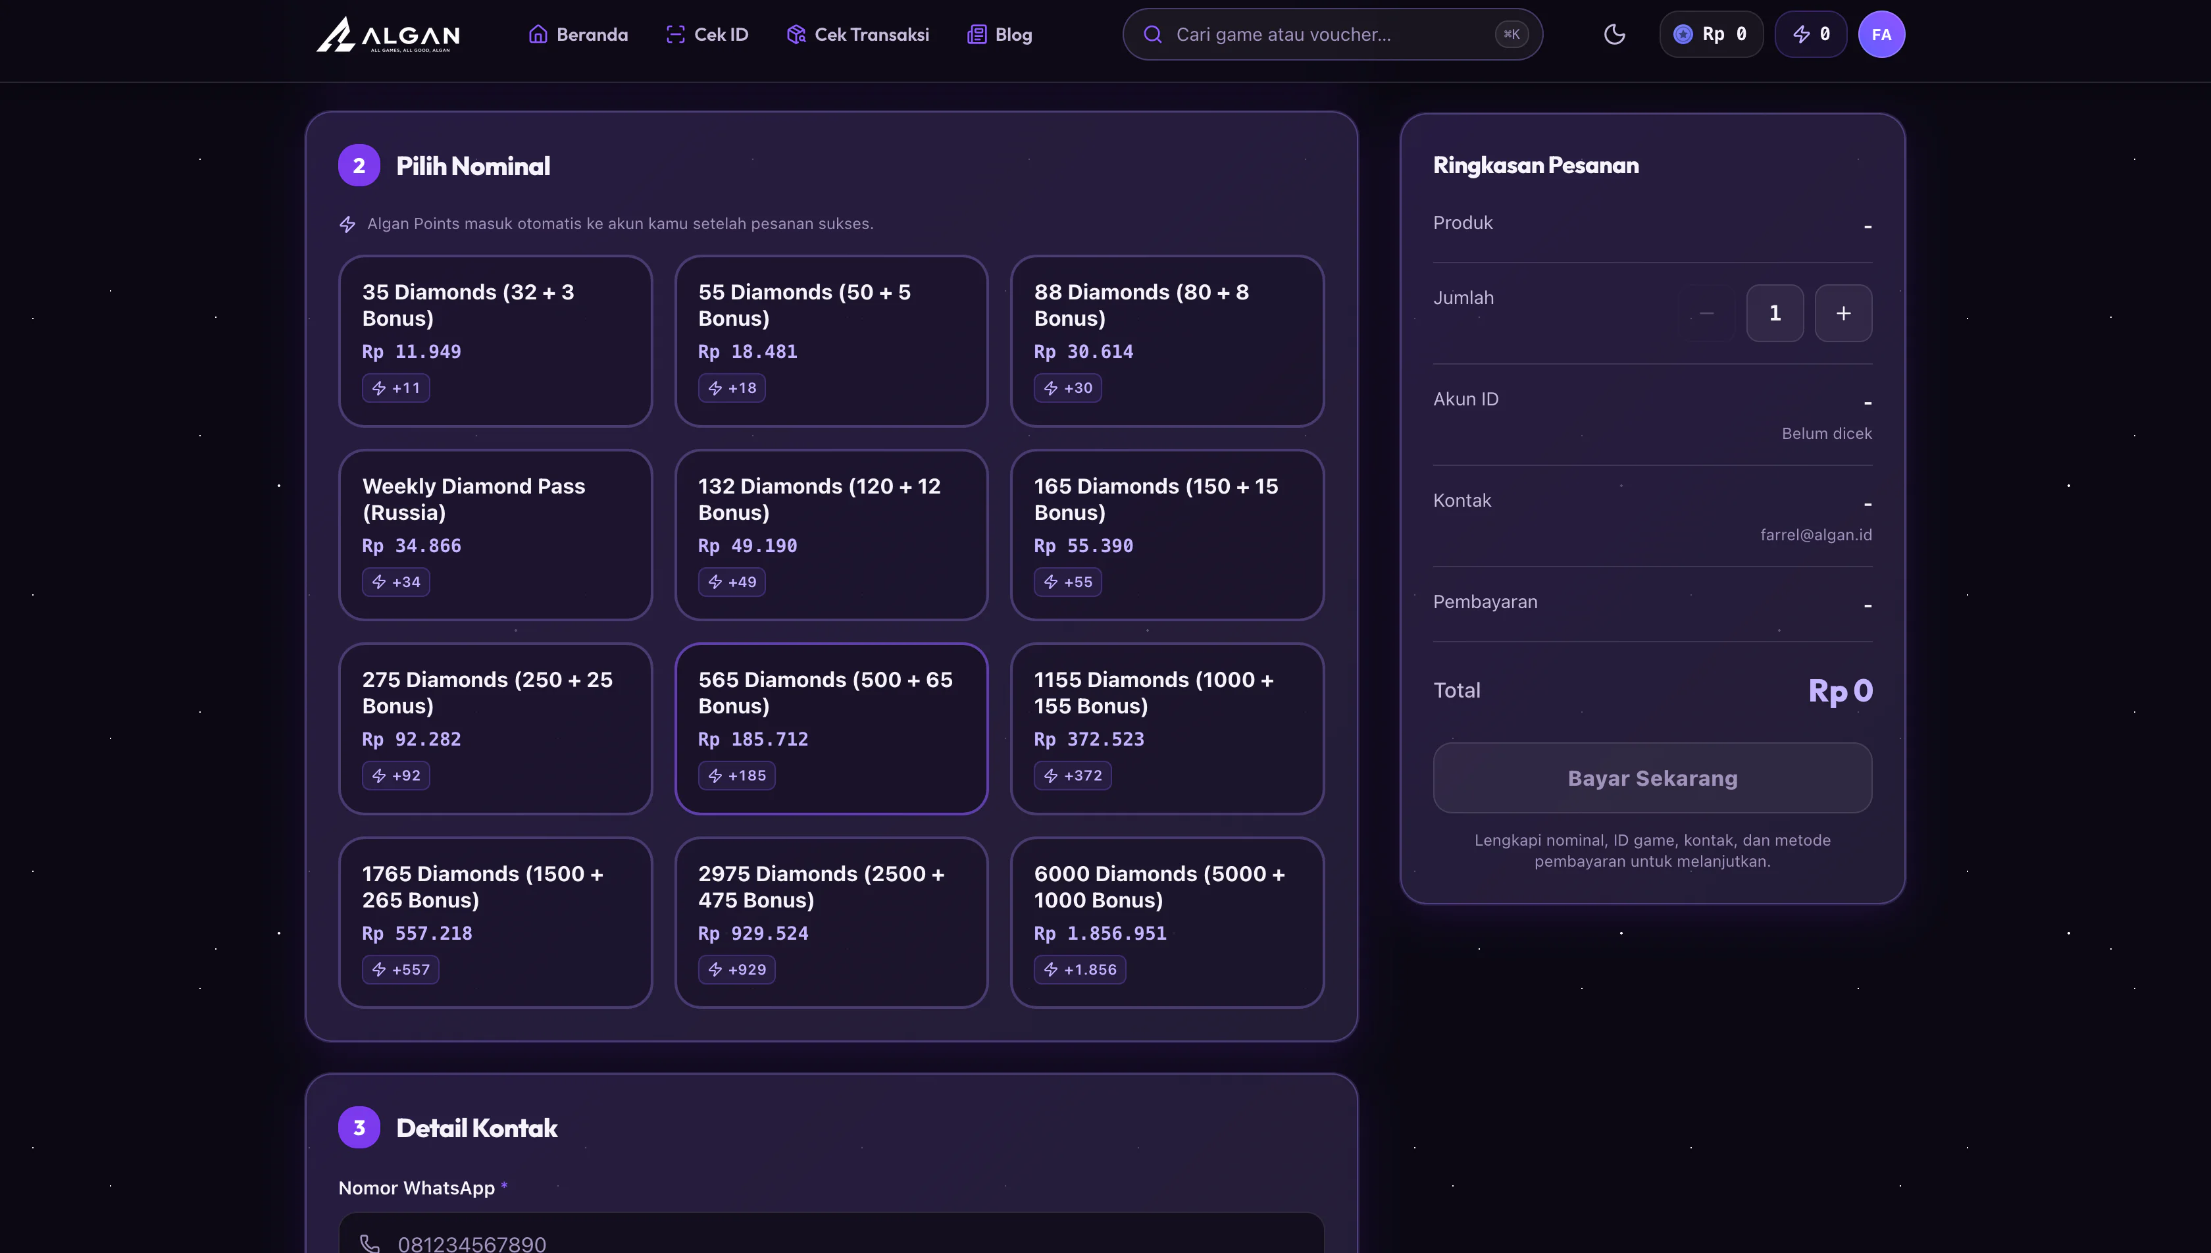The height and width of the screenshot is (1253, 2211).
Task: Choose 1765 Diamonds package
Action: pos(496,923)
